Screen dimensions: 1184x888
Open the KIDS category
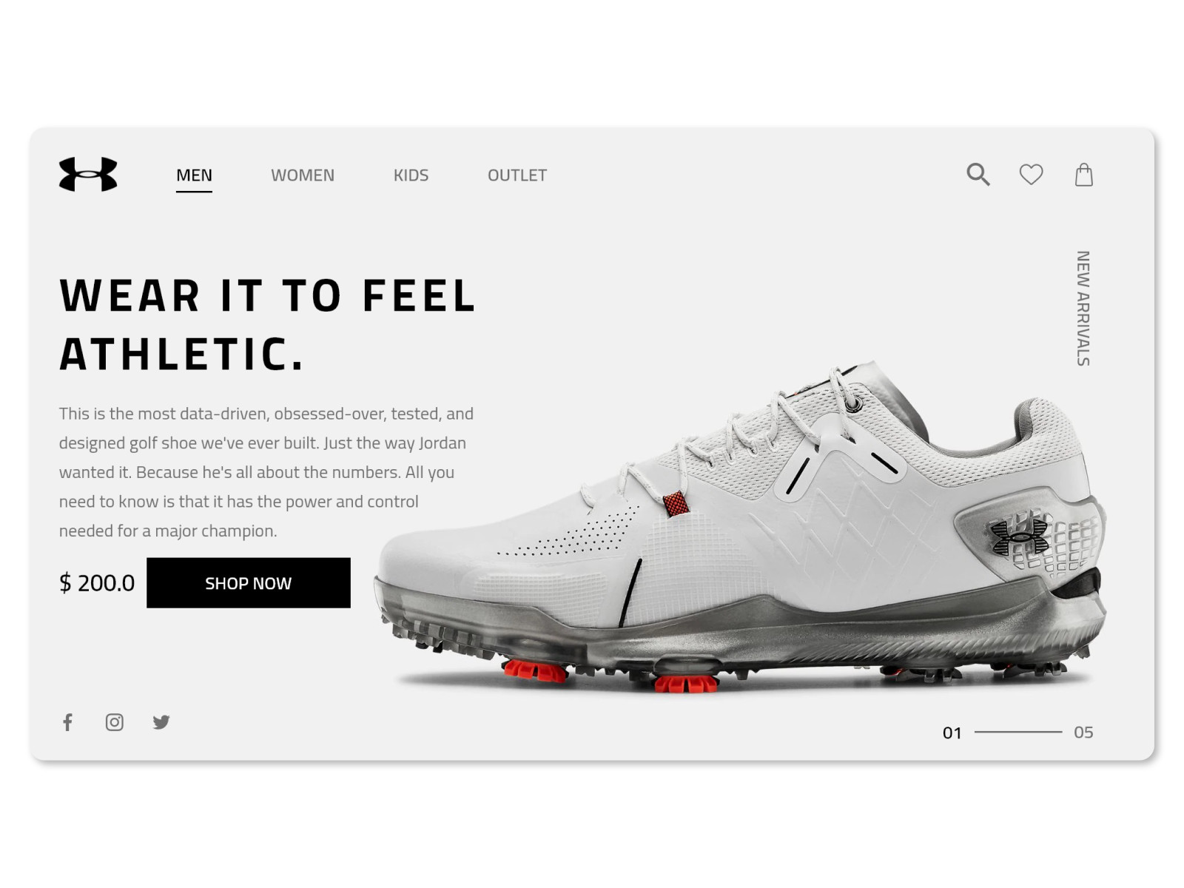[x=411, y=175]
